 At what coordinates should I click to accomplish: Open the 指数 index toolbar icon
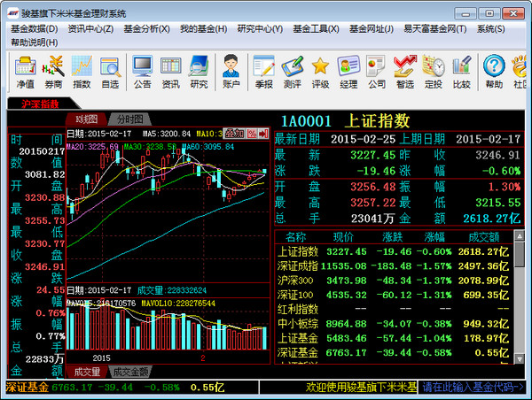(x=82, y=73)
